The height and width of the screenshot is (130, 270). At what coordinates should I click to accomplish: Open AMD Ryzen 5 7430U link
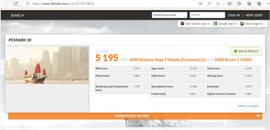coord(233,60)
